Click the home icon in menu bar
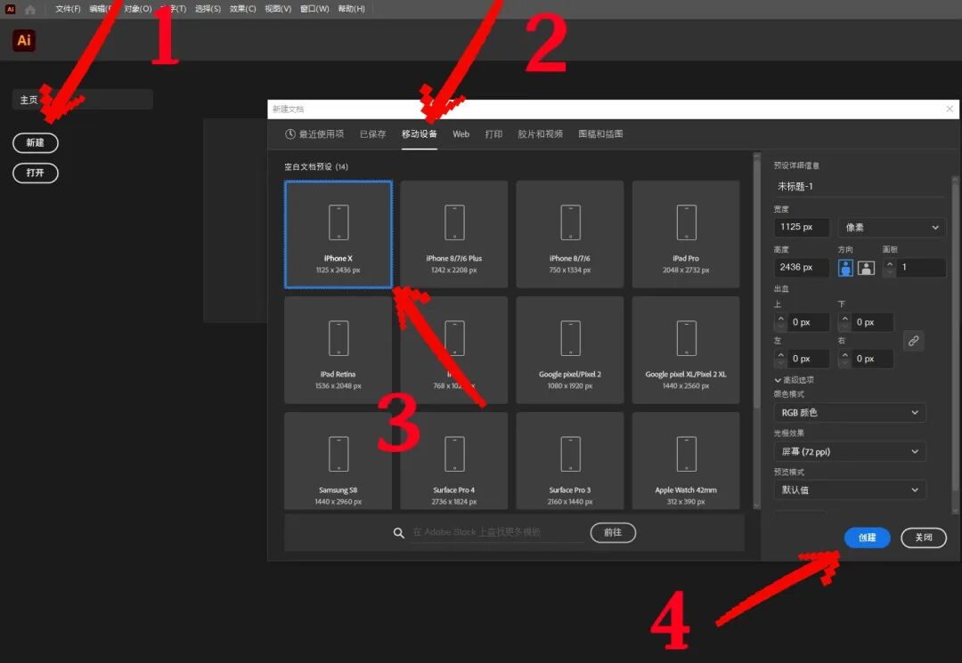Image resolution: width=962 pixels, height=663 pixels. (30, 9)
